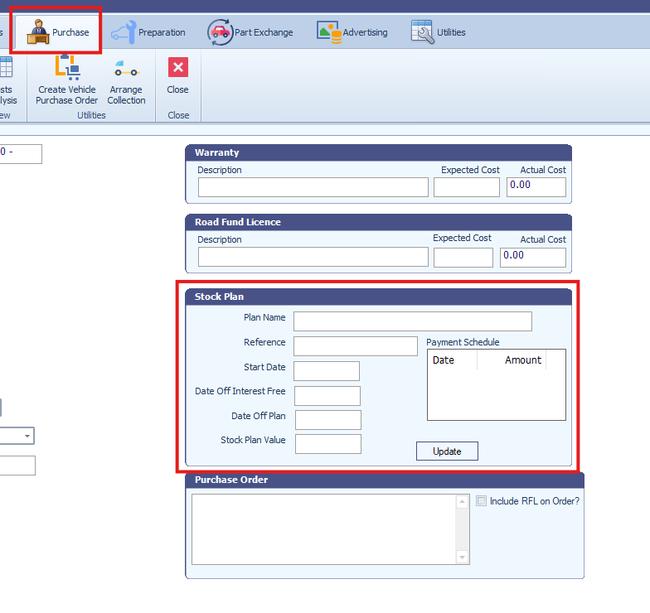This screenshot has width=650, height=613.
Task: Click the Stock Plan Reference field
Action: click(355, 346)
